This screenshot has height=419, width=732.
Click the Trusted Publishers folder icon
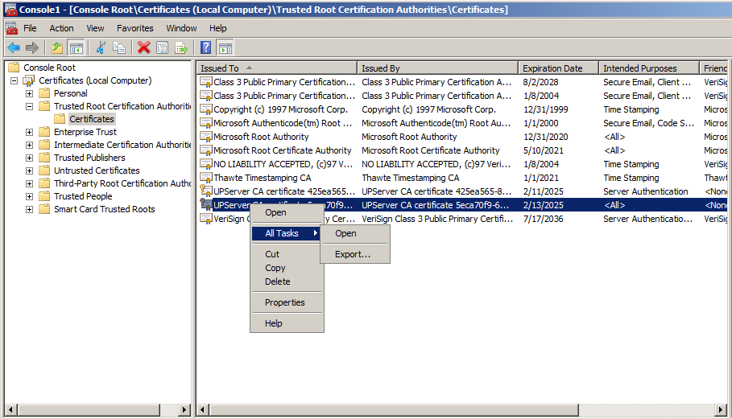44,158
